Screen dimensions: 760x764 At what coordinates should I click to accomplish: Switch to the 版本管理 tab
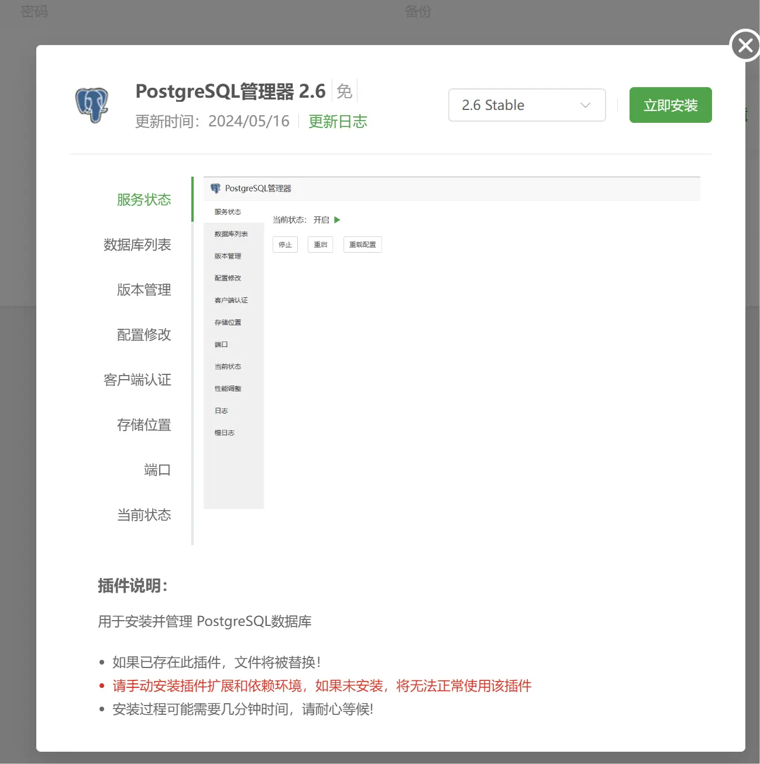144,290
